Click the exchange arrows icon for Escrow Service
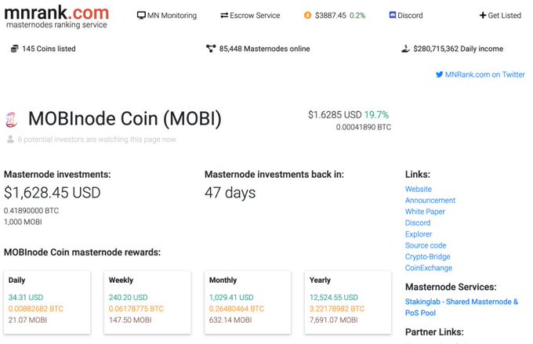The height and width of the screenshot is (344, 533). click(224, 16)
